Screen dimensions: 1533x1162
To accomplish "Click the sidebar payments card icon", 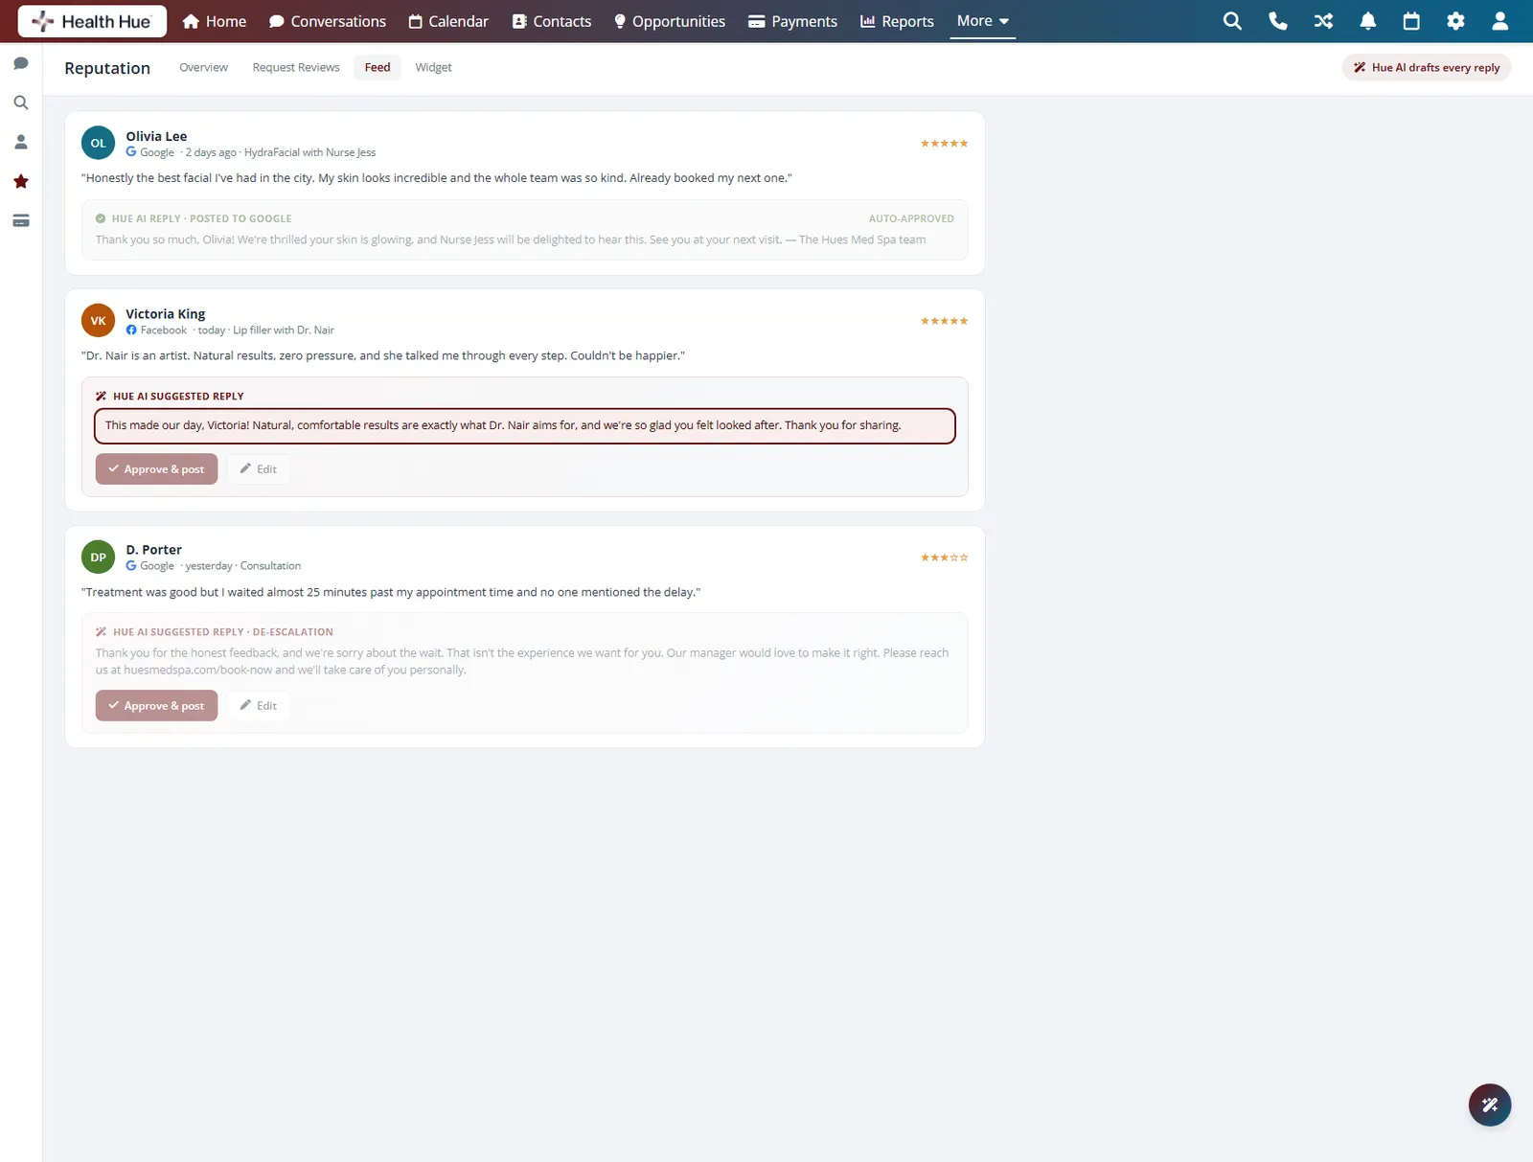I will [x=21, y=220].
